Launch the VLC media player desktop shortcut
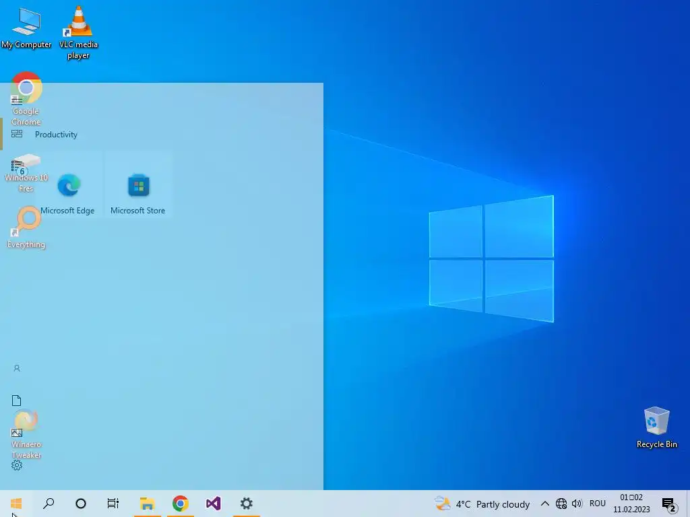Viewport: 690px width, 517px height. [78, 33]
